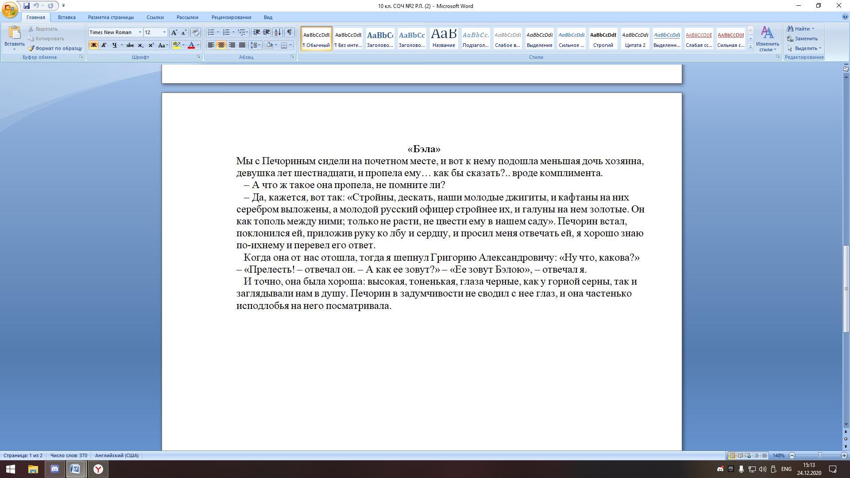
Task: Align text left
Action: [211, 45]
